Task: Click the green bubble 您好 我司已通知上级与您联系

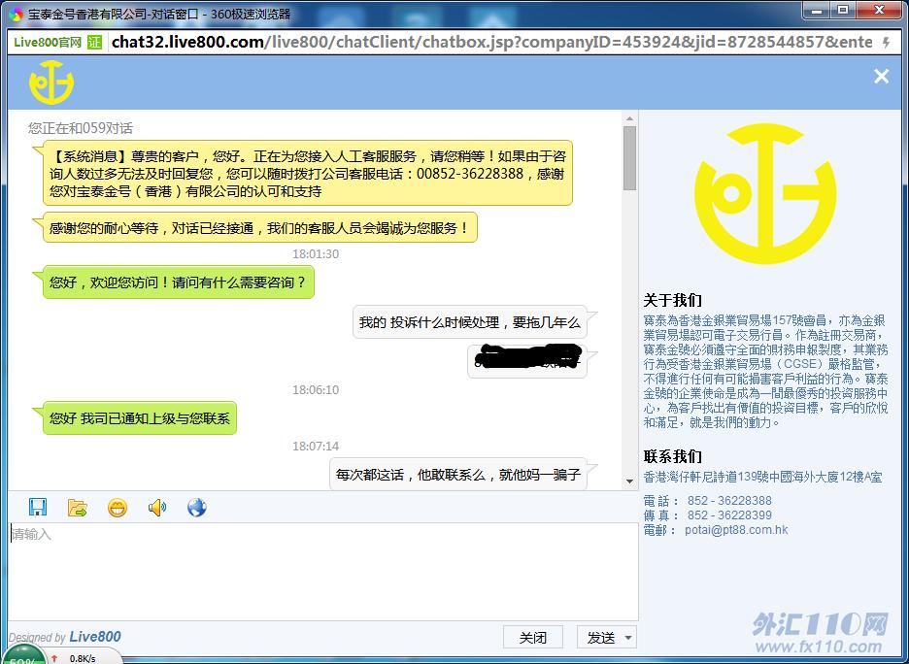Action: coord(139,417)
